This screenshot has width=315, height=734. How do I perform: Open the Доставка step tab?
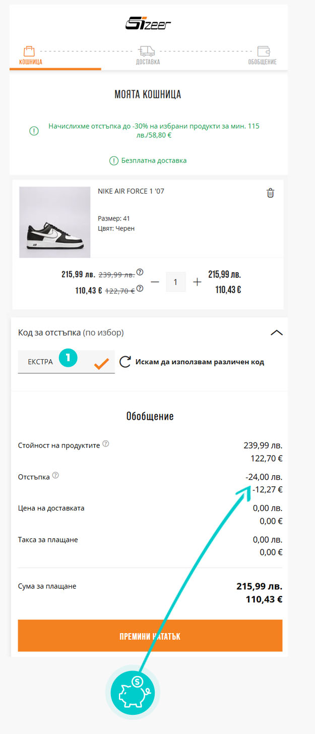[148, 62]
